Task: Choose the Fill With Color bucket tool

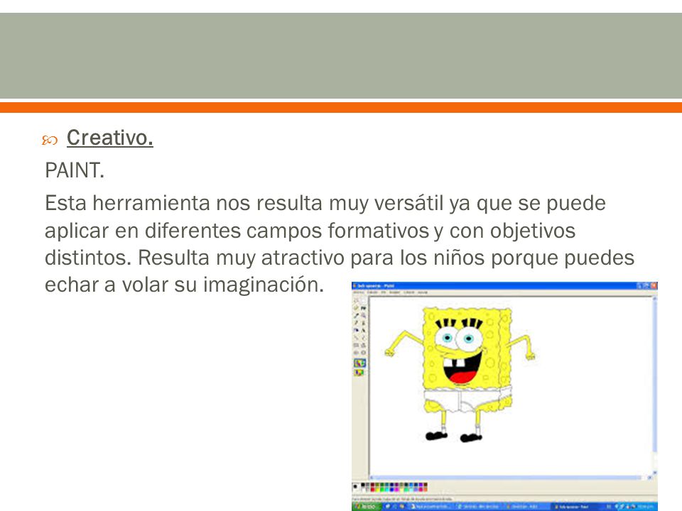Action: tap(363, 308)
